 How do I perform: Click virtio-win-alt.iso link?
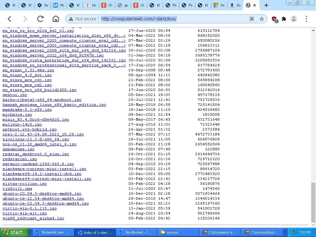[x=25, y=213]
